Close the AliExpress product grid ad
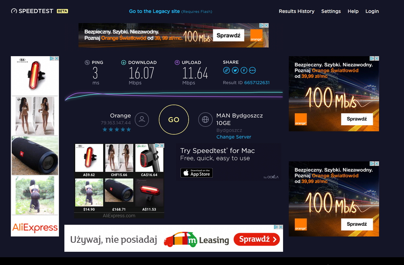This screenshot has width=404, height=265. point(162,145)
